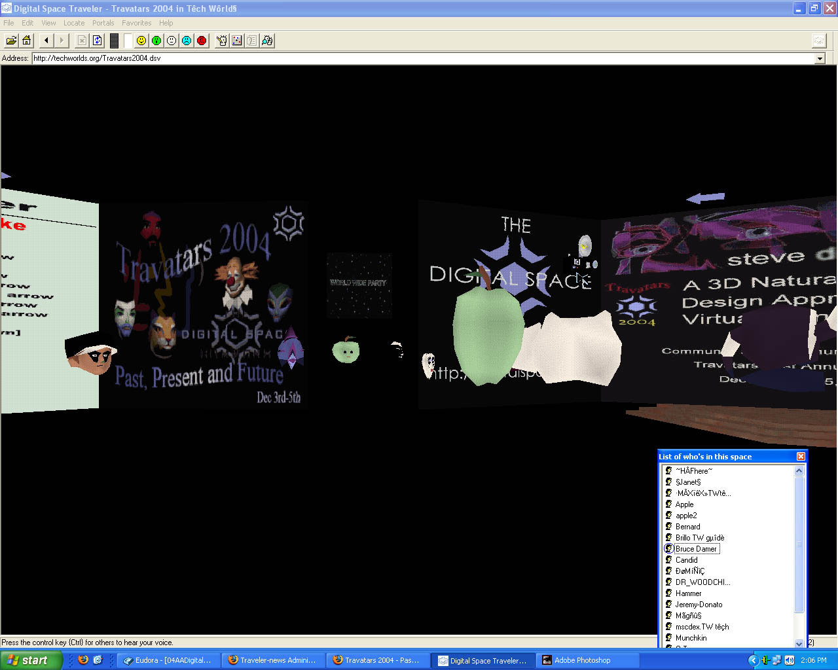Switch to Travatars 2004 Firefox taskbar window
The width and height of the screenshot is (838, 670).
tap(376, 660)
